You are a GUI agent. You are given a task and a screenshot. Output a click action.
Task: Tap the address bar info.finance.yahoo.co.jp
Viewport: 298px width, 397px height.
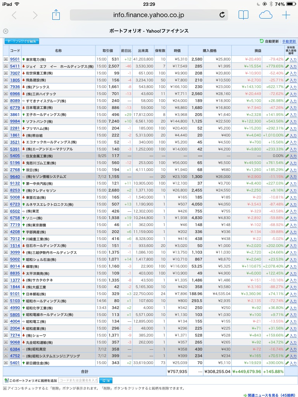[x=149, y=15]
